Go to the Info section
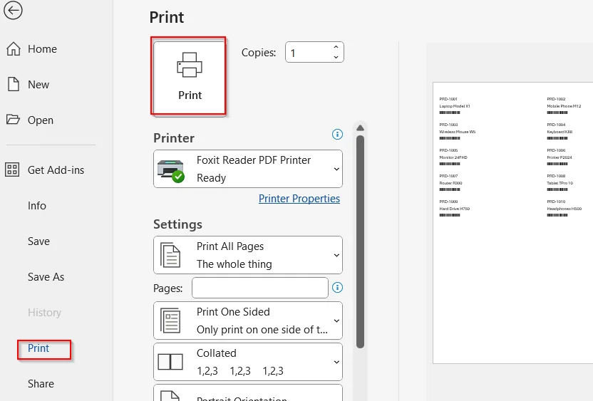The image size is (593, 401). pos(36,206)
